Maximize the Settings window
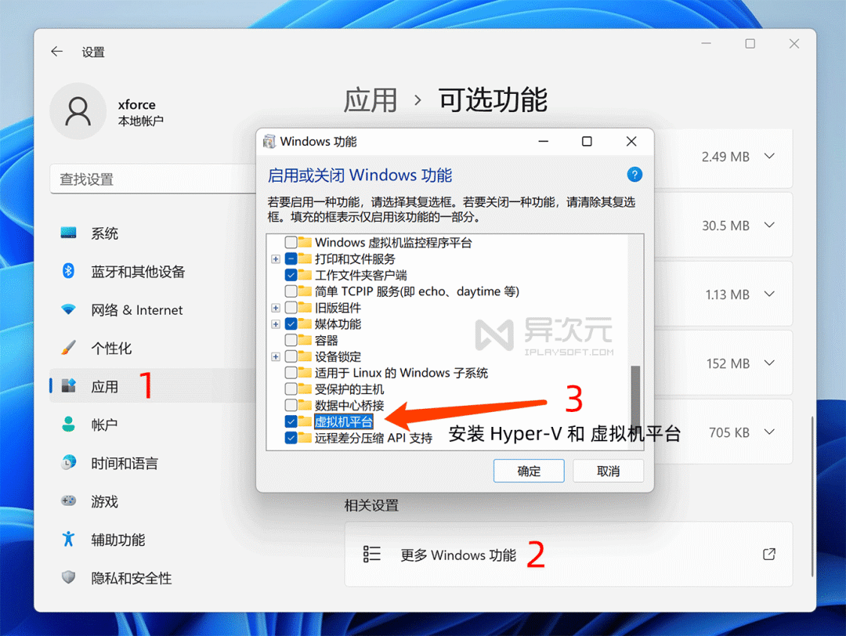Image resolution: width=846 pixels, height=636 pixels. point(750,44)
